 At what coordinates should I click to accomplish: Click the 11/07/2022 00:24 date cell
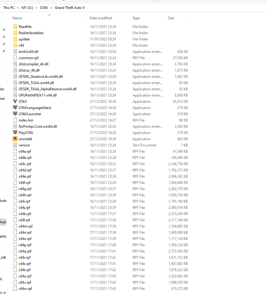pos(103,39)
